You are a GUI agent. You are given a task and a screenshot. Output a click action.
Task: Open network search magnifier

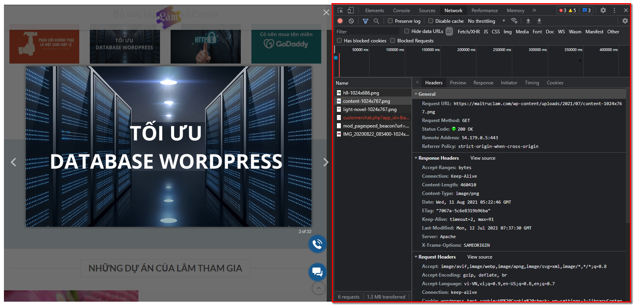click(x=376, y=21)
